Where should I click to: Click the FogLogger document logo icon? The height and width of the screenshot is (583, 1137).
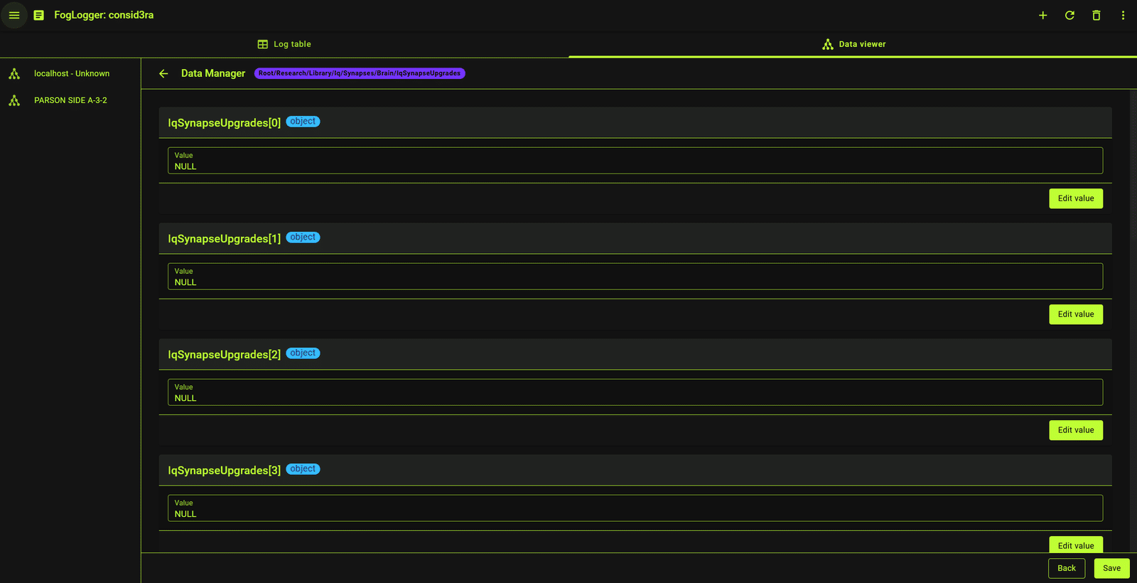39,15
